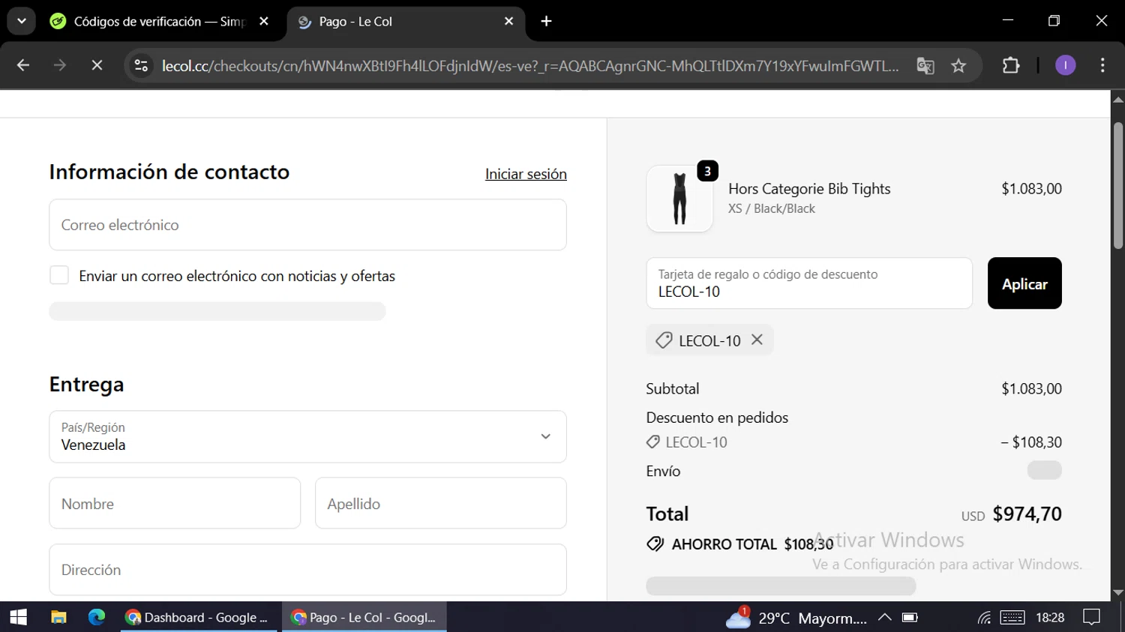
Task: Click the battery status icon
Action: [x=910, y=617]
